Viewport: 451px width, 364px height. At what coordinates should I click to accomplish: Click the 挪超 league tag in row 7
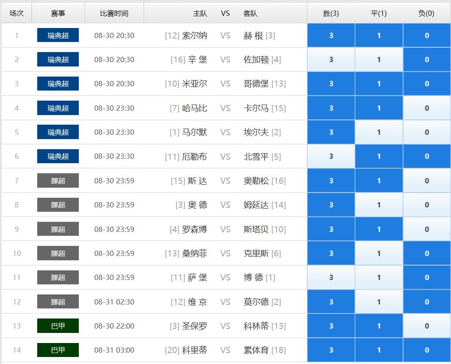tap(58, 181)
